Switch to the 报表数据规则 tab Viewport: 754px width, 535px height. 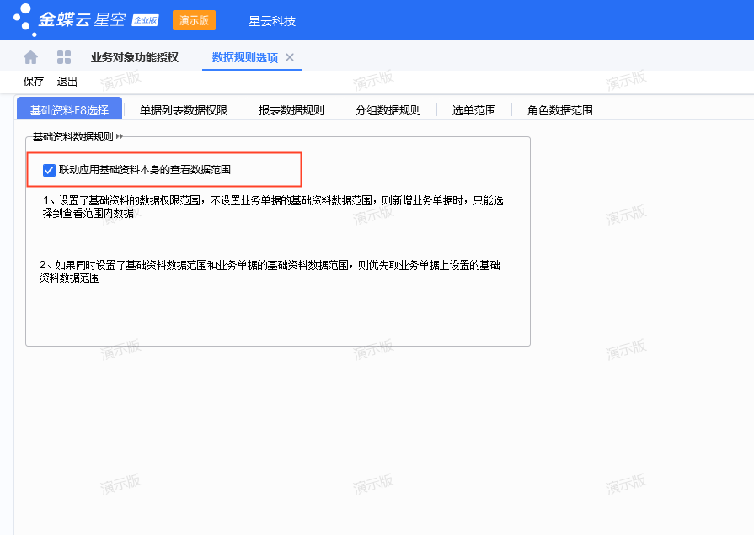click(x=291, y=109)
